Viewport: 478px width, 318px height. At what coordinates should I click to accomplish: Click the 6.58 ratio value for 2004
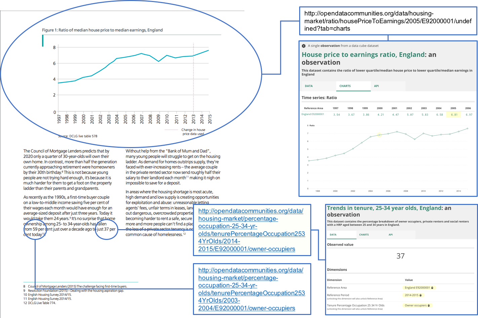[x=440, y=115]
